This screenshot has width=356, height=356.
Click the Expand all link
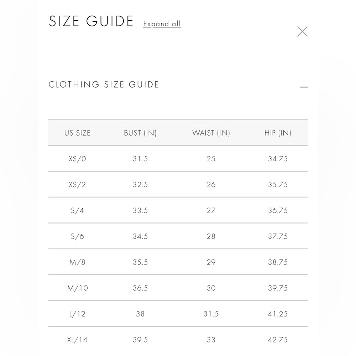pos(162,23)
